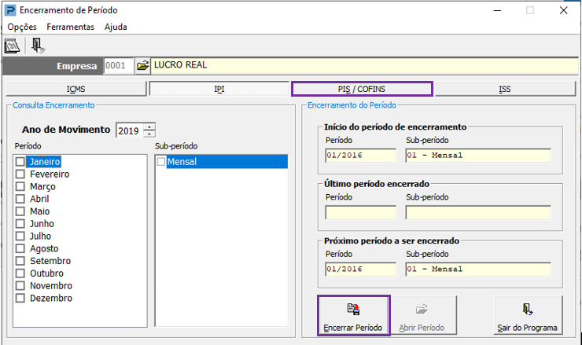Switch to the ICMS tab
582x345 pixels.
point(76,89)
